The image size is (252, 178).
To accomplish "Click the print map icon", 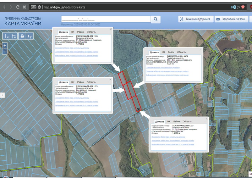I will [x=22, y=36].
